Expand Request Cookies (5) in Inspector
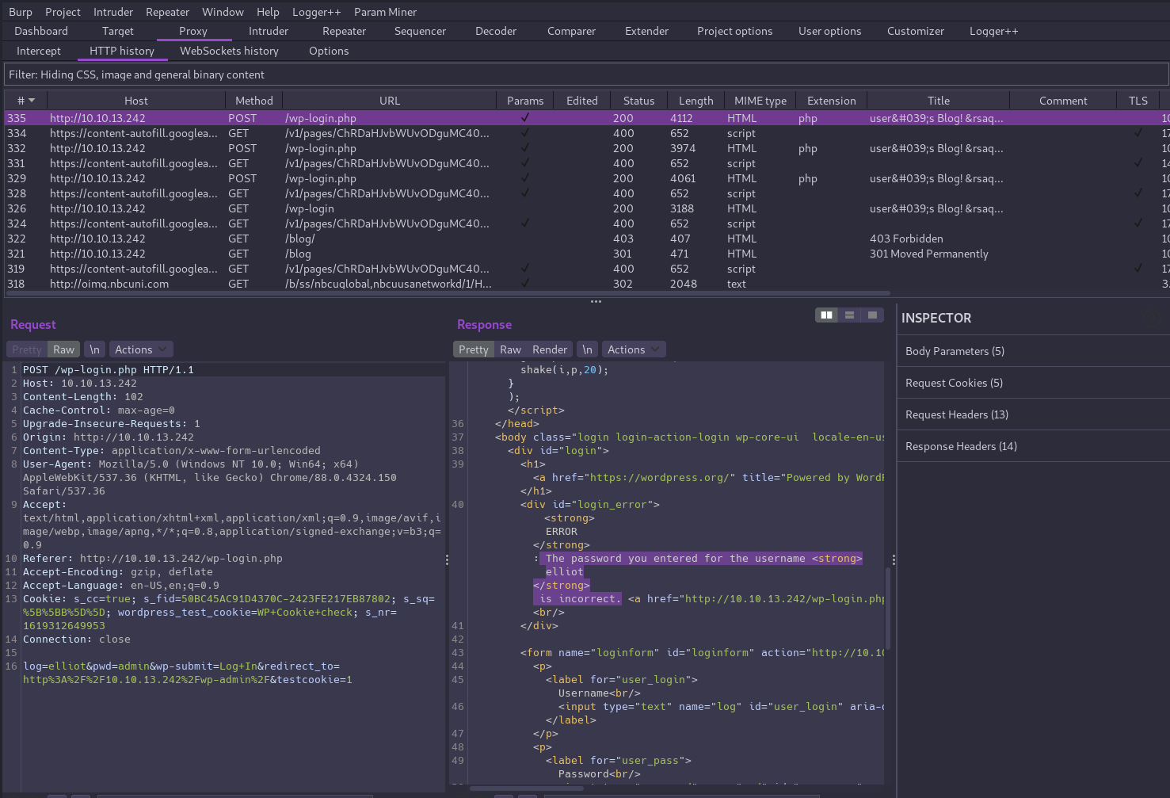The image size is (1170, 798). (x=1033, y=383)
